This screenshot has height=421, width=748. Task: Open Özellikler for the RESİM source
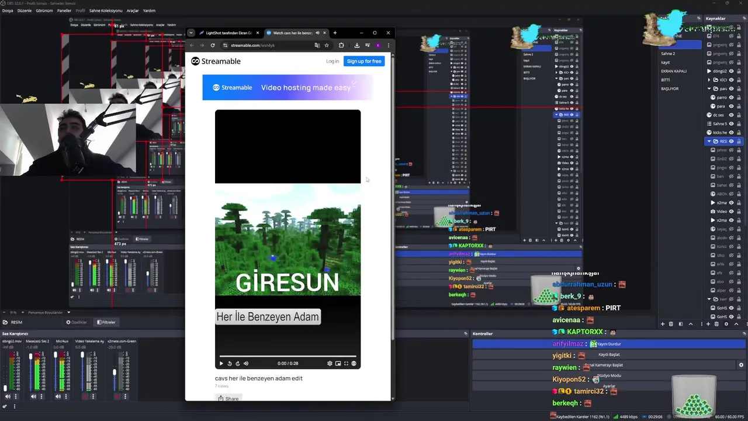pos(77,322)
